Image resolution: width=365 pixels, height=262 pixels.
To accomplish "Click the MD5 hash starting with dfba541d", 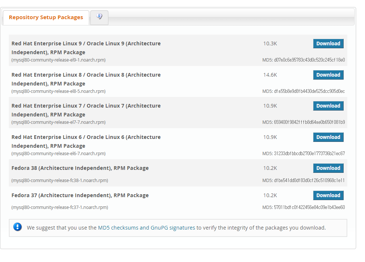I will pyautogui.click(x=309, y=180).
